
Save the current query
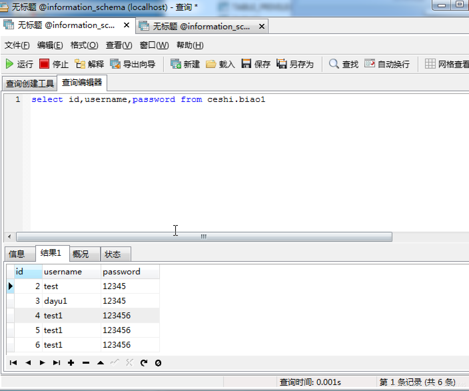click(256, 64)
